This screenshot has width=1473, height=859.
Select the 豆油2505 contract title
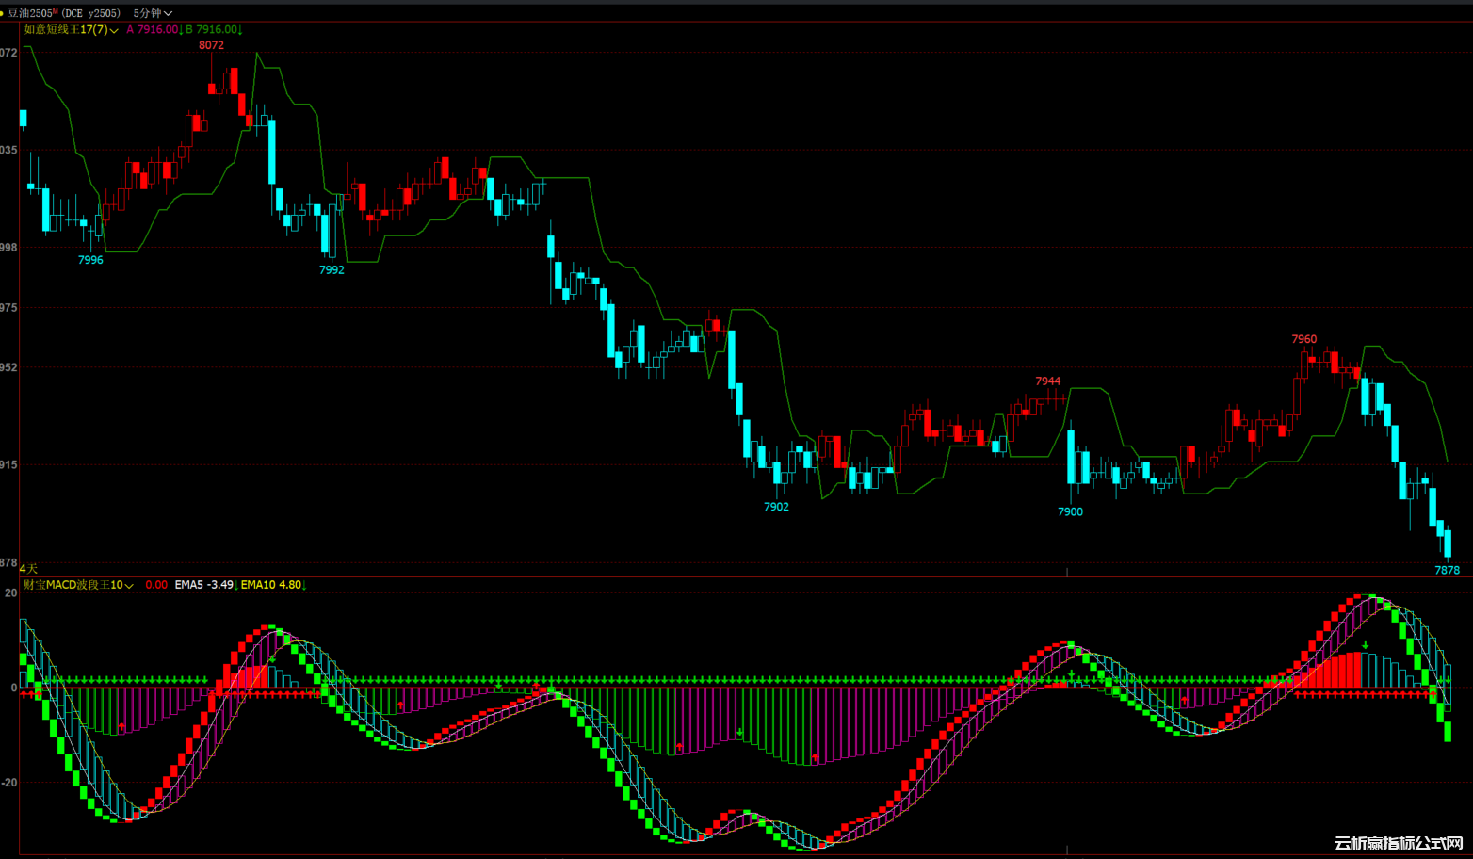30,13
